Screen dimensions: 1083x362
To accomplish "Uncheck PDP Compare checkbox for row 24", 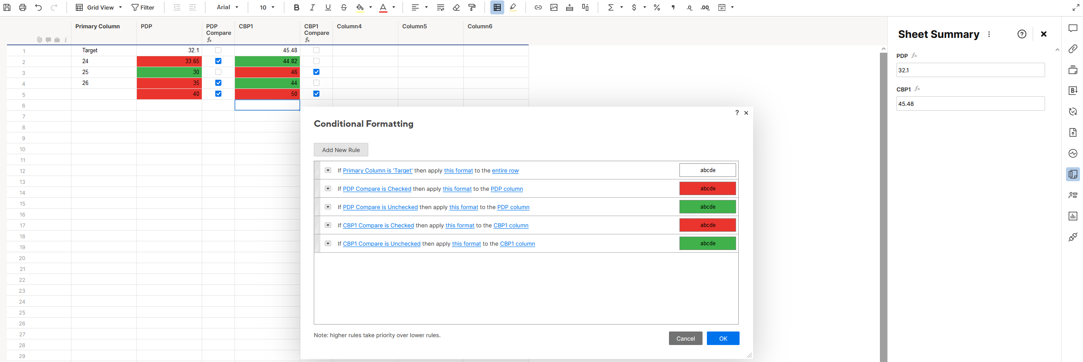I will click(218, 61).
